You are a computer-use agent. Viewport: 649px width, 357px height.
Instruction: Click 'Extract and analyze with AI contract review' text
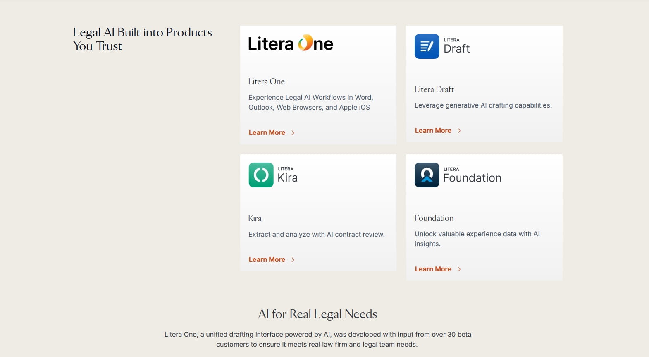click(317, 235)
